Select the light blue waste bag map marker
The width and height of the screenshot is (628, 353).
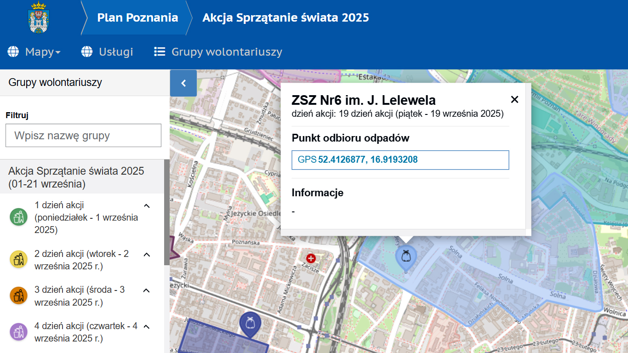(405, 256)
